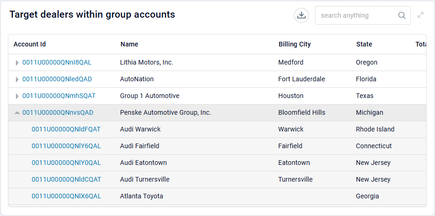Image resolution: width=435 pixels, height=216 pixels.
Task: Open Audi Warwick account ID link
Action: [66, 130]
